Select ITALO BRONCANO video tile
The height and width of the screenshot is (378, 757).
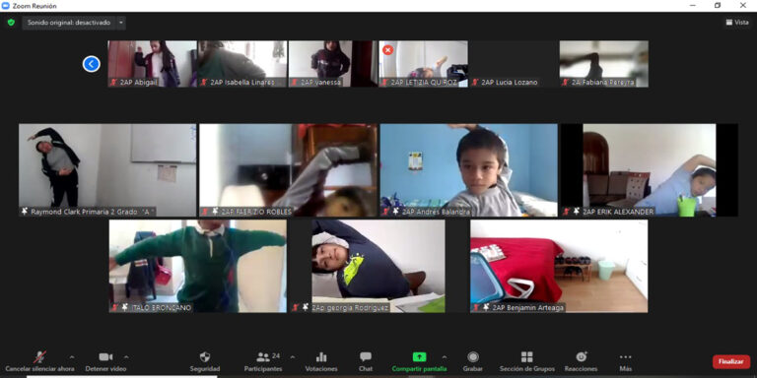coord(198,266)
